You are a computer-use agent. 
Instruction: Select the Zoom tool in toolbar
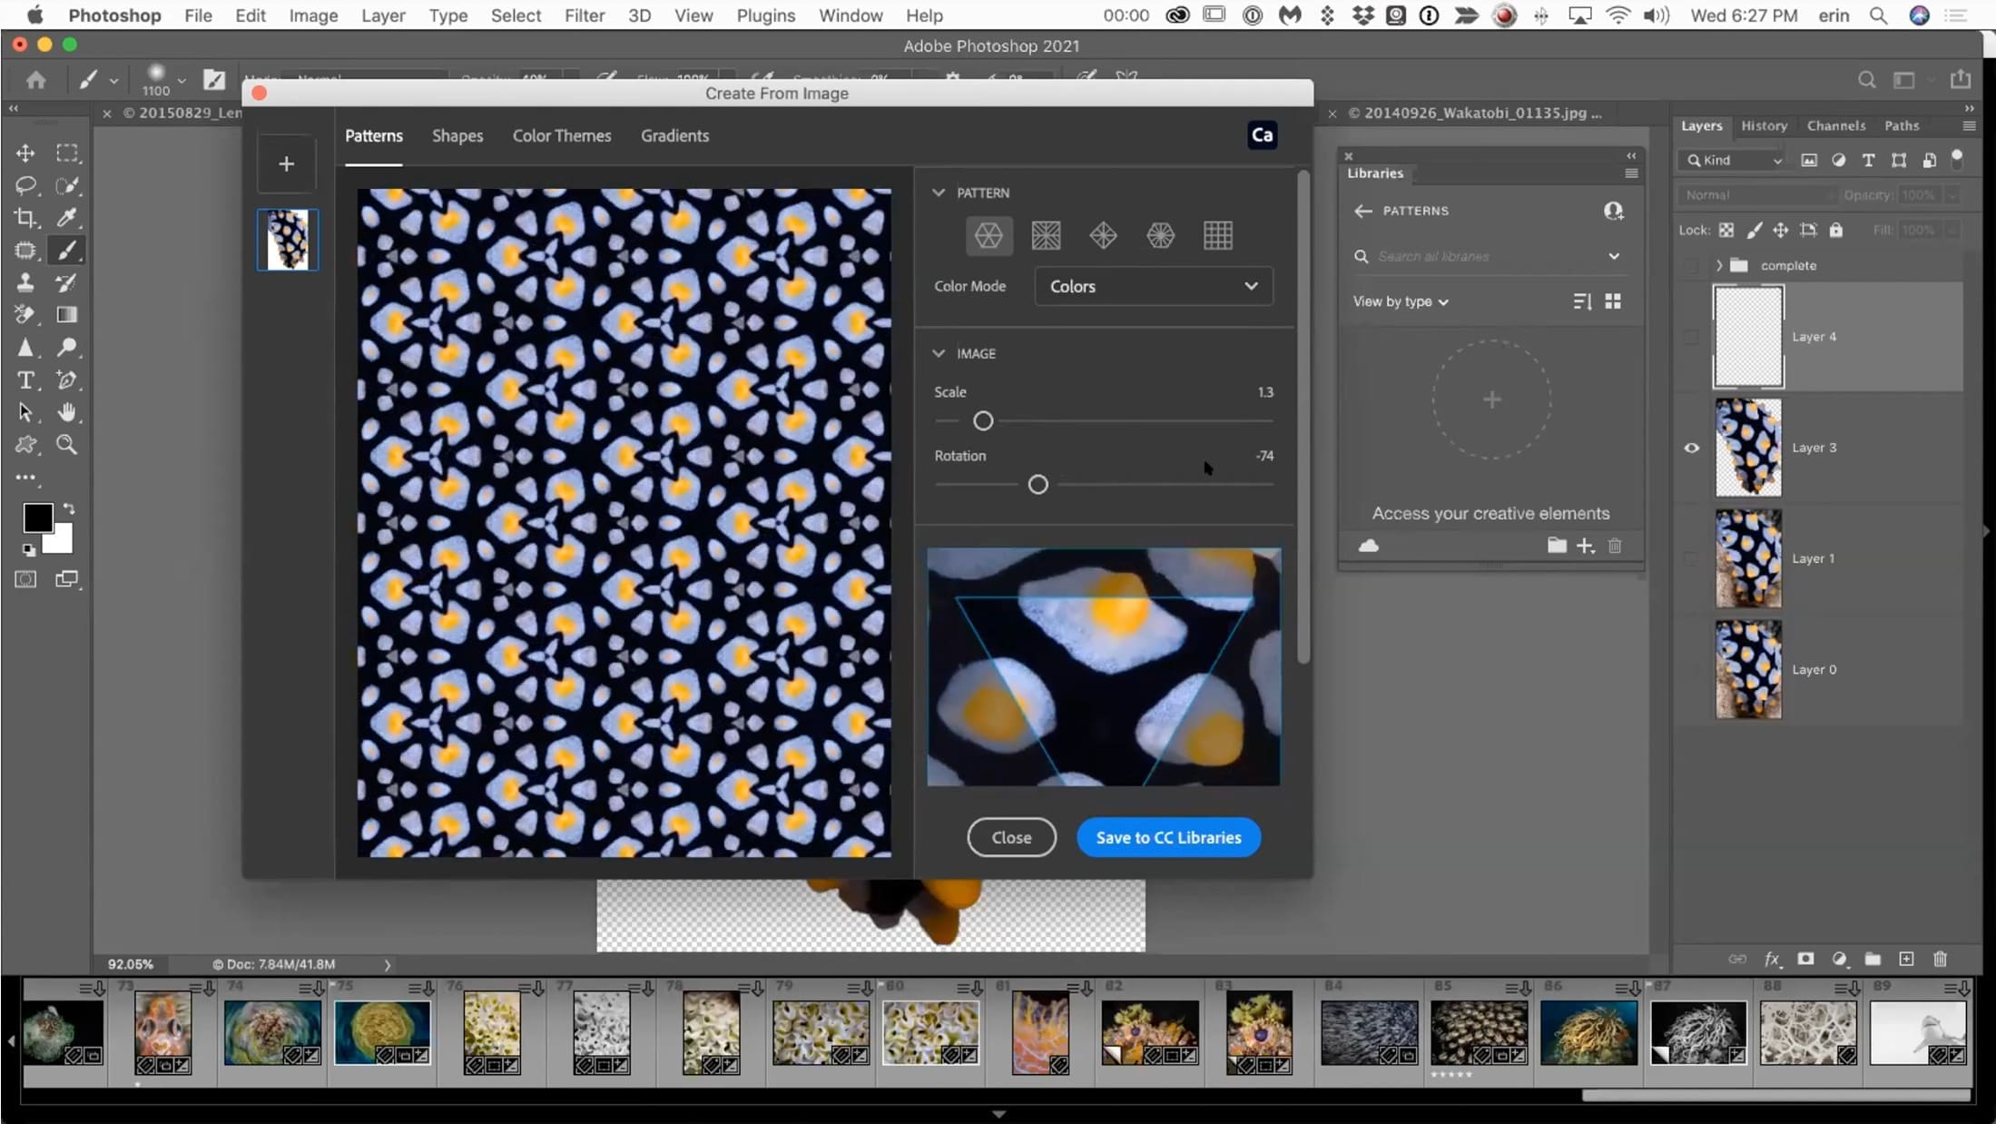pos(67,445)
